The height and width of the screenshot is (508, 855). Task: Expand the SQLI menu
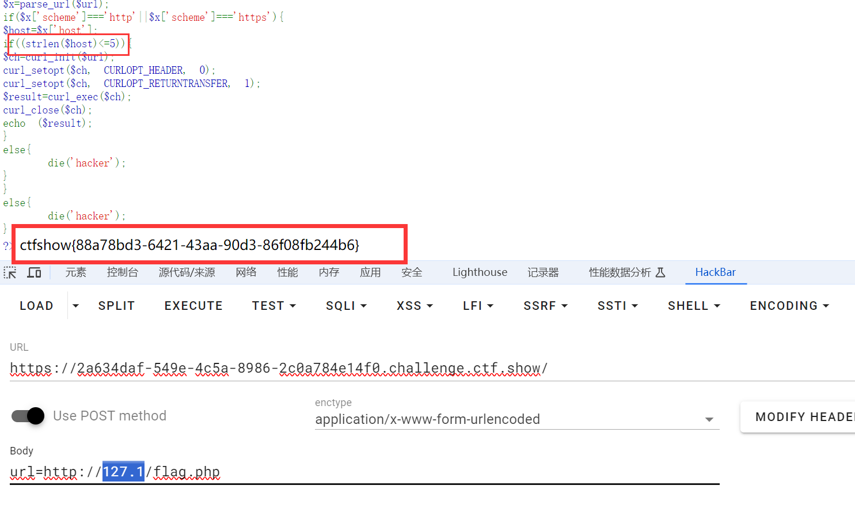click(346, 306)
